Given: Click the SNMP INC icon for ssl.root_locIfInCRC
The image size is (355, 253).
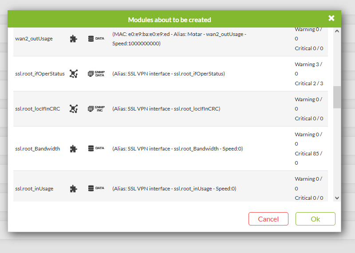Looking at the screenshot, I should pos(96,109).
